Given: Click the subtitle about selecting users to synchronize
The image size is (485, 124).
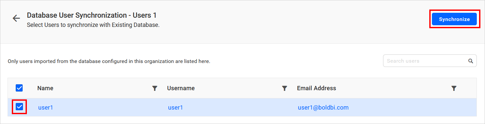Looking at the screenshot, I should point(93,25).
